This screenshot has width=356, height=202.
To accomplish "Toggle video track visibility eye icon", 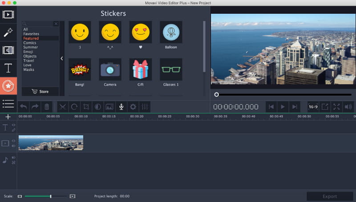I will (13, 141).
